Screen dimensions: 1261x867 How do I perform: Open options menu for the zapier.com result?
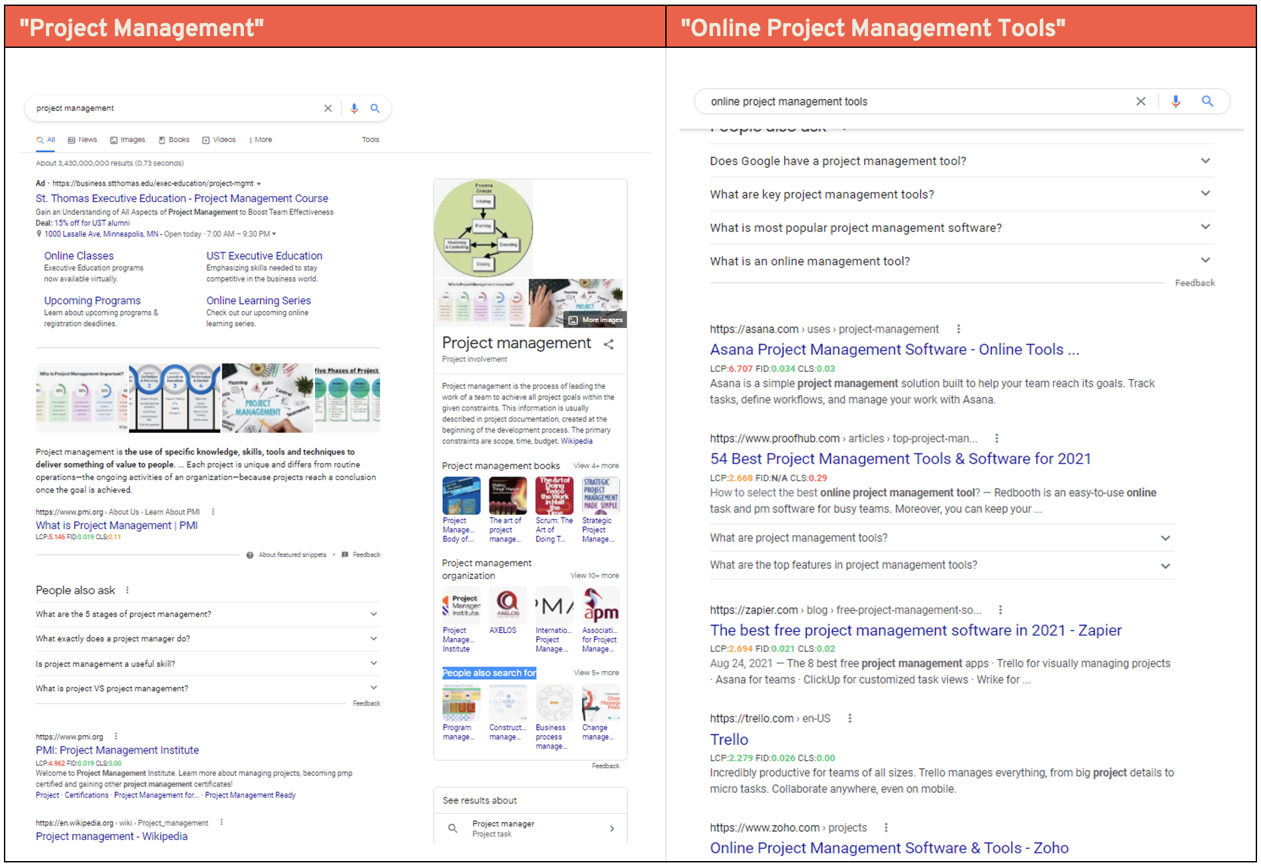(1001, 610)
